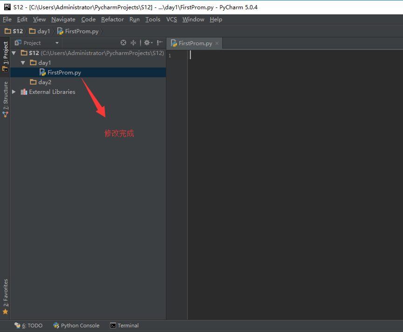Click S12 breadcrumb in navigation bar
Image resolution: width=403 pixels, height=332 pixels.
(x=14, y=31)
